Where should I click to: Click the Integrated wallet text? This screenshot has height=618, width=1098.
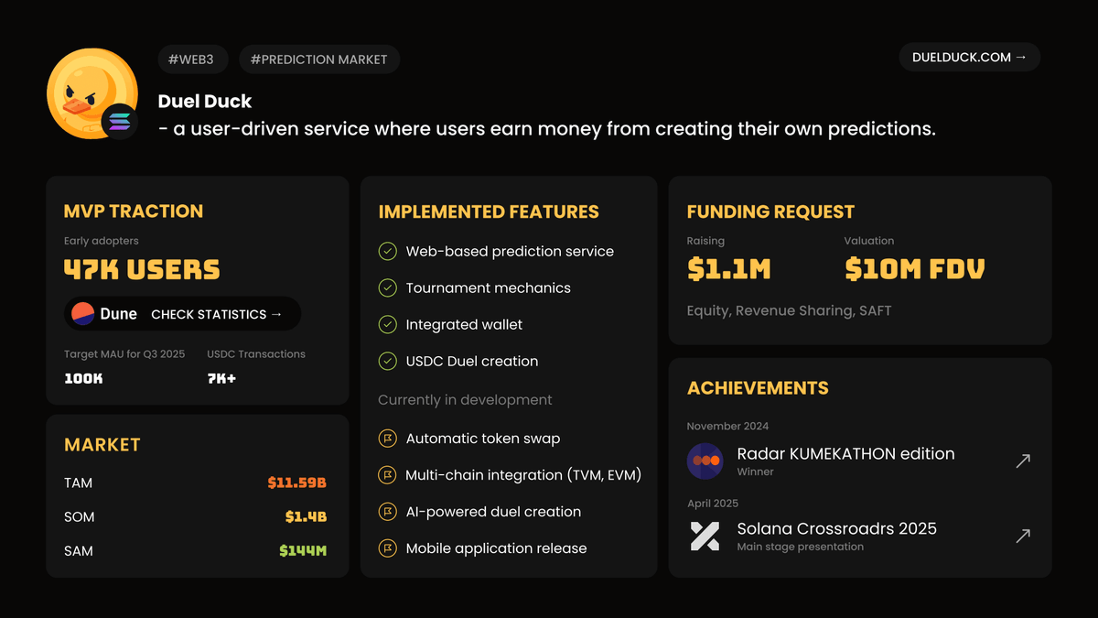465,324
